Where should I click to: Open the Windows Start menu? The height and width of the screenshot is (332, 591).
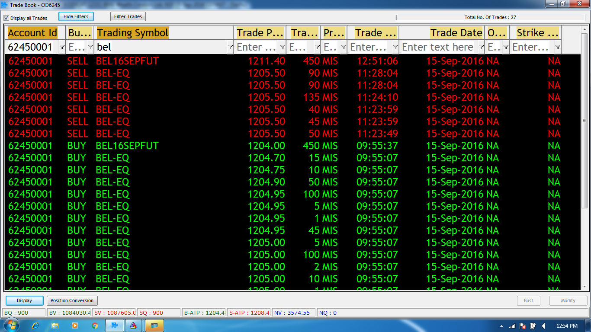point(10,326)
